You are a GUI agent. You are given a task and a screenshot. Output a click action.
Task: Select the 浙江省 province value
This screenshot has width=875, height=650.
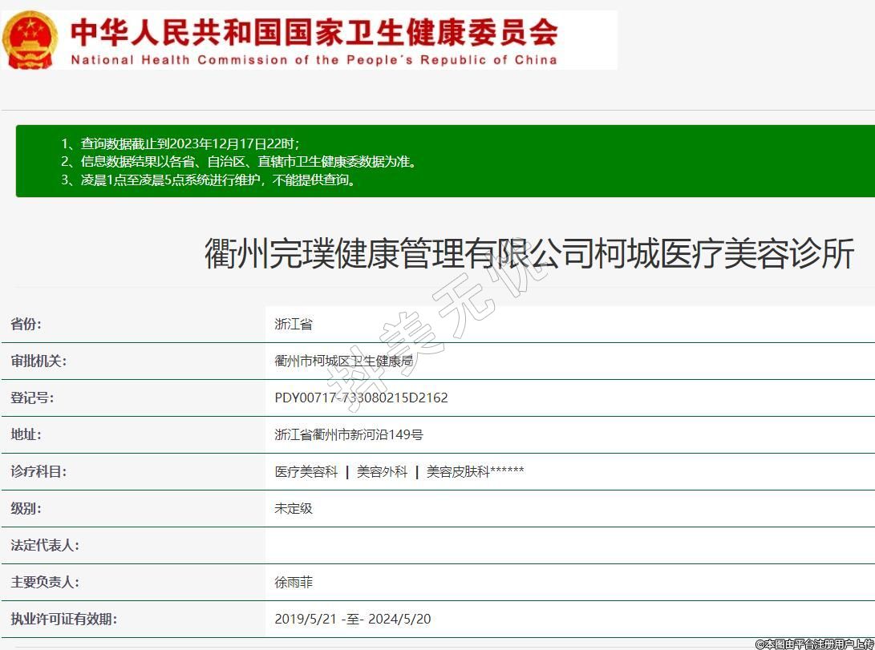294,324
